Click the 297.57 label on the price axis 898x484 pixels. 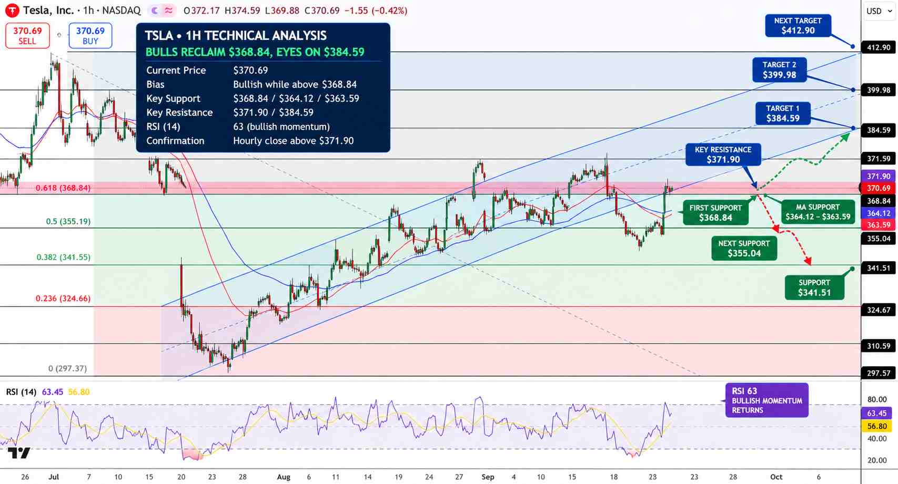[x=879, y=373]
